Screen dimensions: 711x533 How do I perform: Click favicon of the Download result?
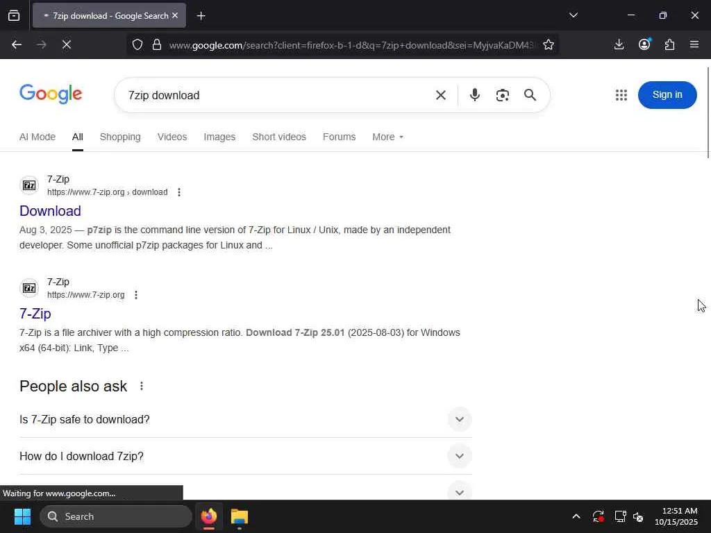click(29, 185)
